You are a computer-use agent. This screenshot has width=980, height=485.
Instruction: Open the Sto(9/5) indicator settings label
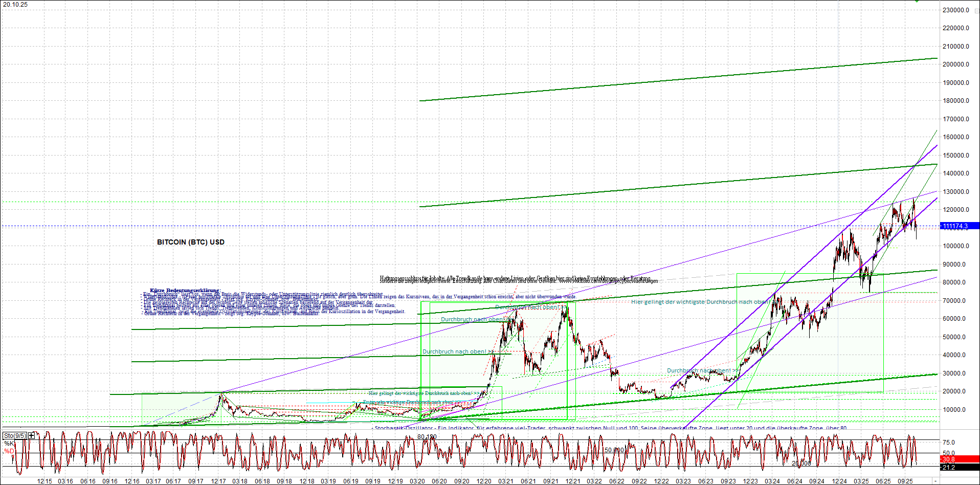(14, 435)
